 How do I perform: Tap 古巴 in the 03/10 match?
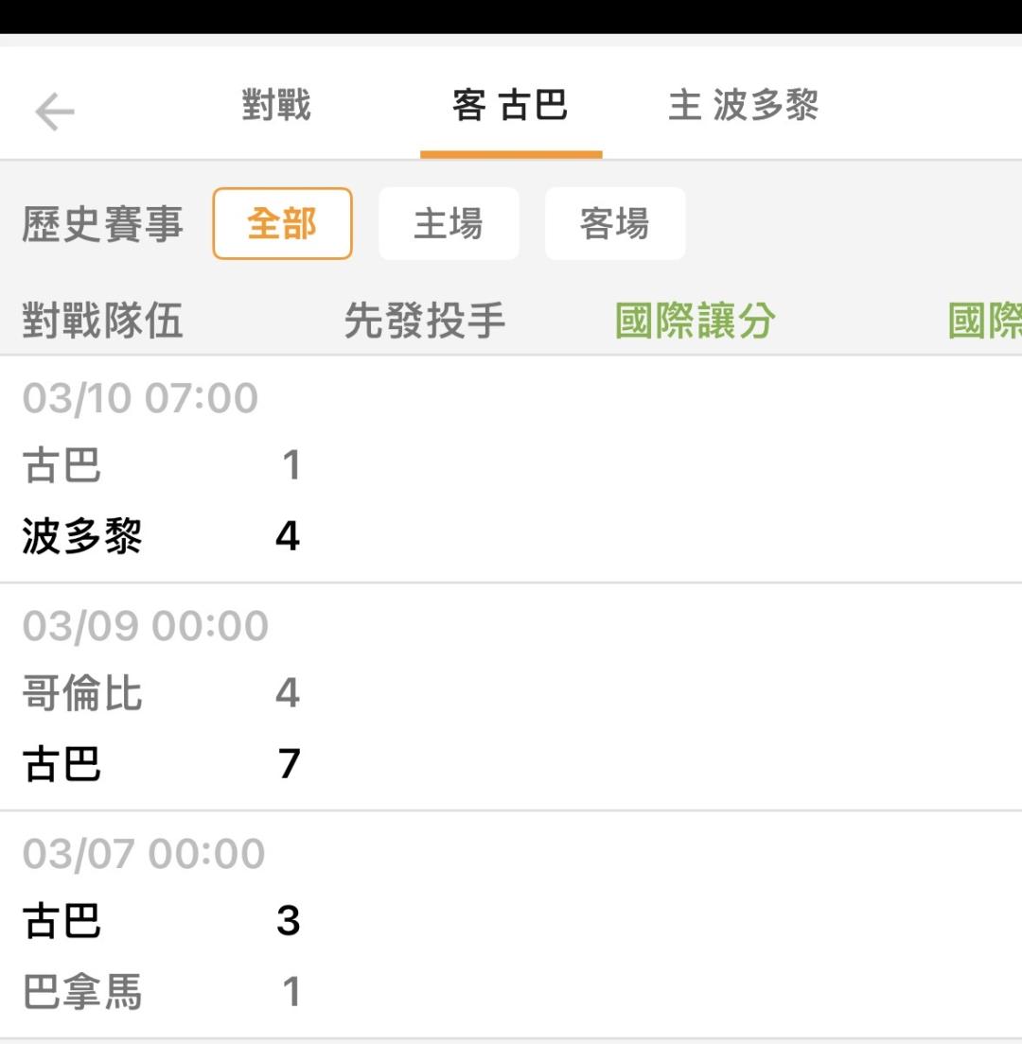62,465
